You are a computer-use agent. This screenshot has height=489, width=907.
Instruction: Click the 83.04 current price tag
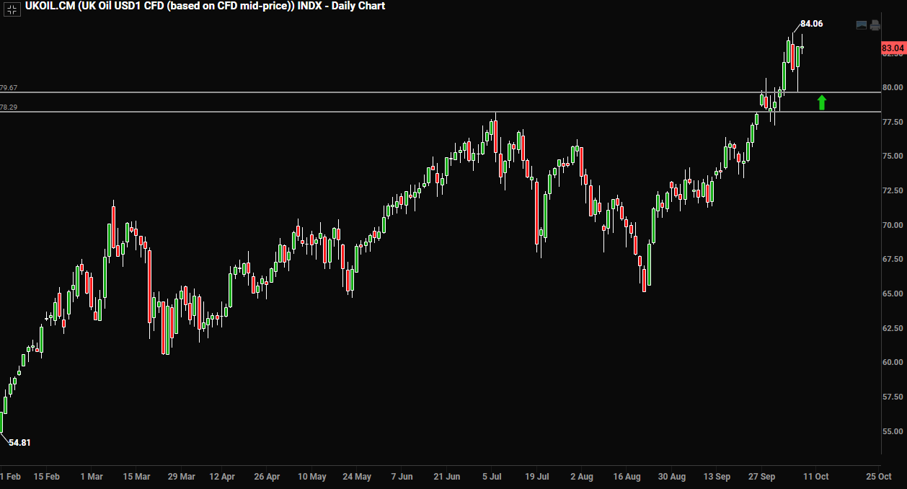tap(893, 48)
